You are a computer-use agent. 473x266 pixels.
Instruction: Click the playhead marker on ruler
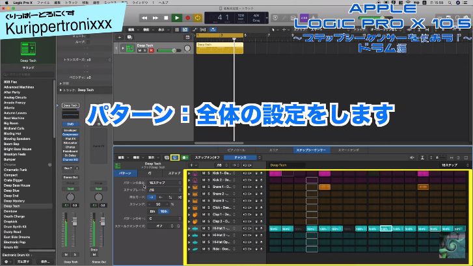tap(234, 39)
